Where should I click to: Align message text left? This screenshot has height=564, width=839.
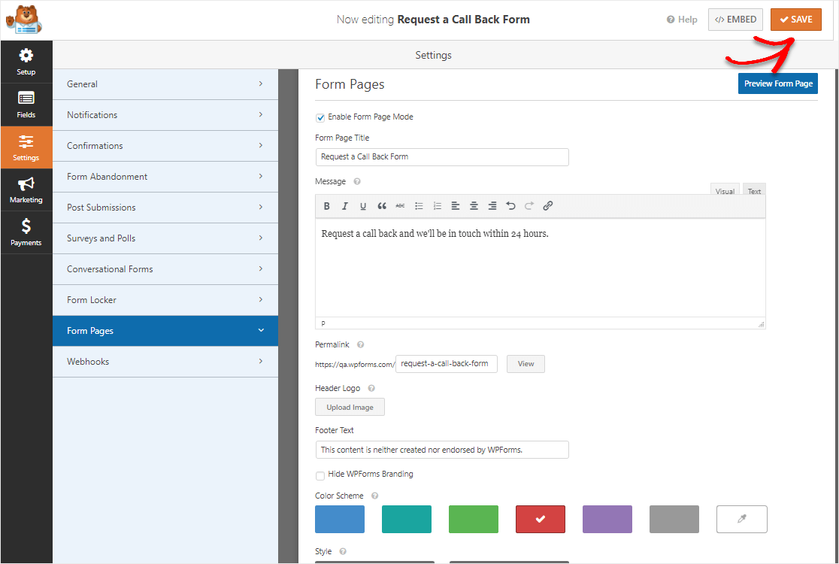(456, 206)
